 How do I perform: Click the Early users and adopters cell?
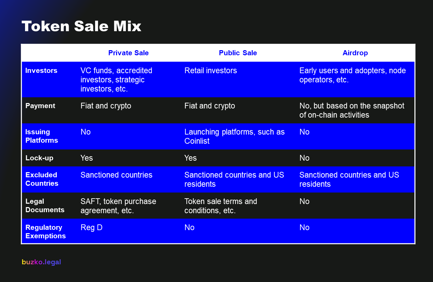[352, 75]
